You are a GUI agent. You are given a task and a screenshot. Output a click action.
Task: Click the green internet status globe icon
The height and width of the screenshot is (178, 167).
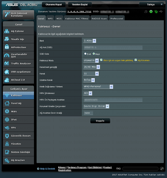pos(151,12)
